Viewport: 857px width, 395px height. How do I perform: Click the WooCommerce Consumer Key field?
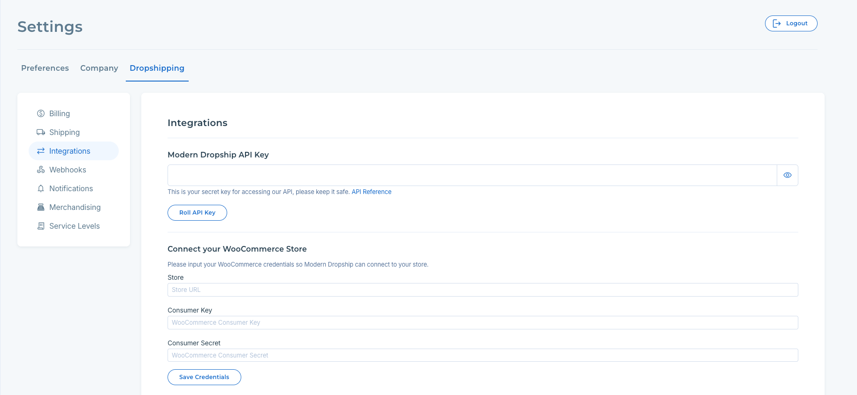482,322
